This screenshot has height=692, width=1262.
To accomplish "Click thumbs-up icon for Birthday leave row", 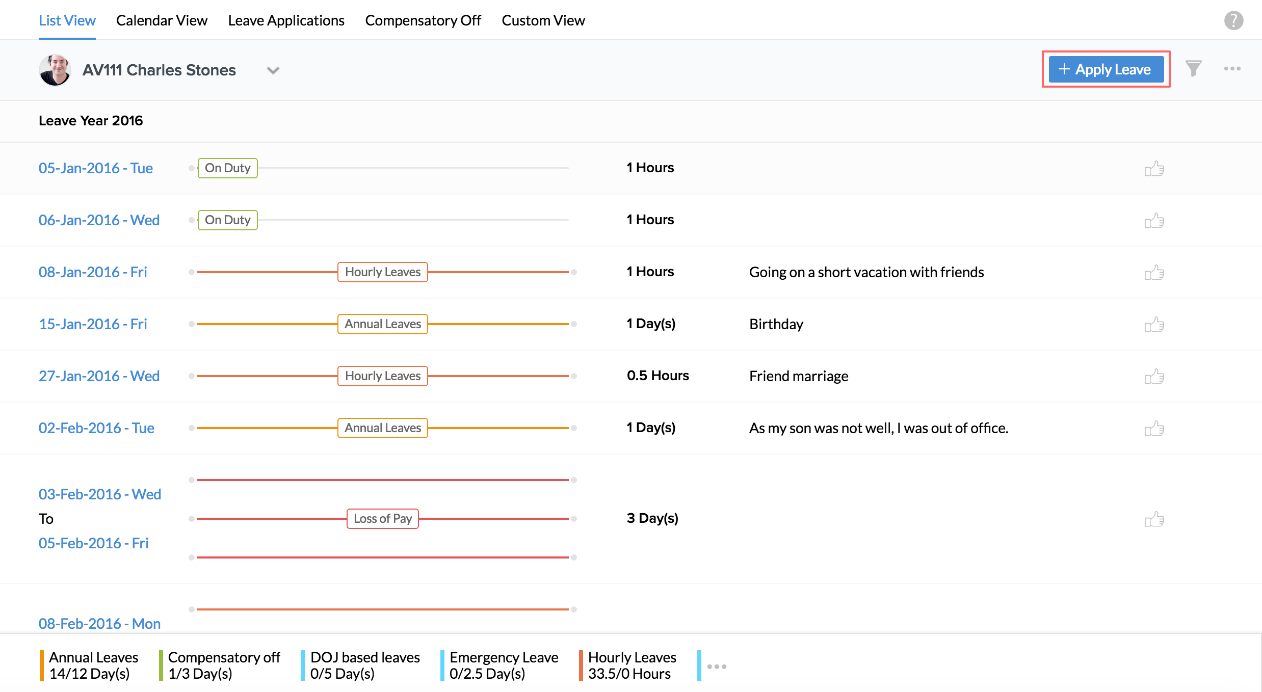I will point(1154,325).
